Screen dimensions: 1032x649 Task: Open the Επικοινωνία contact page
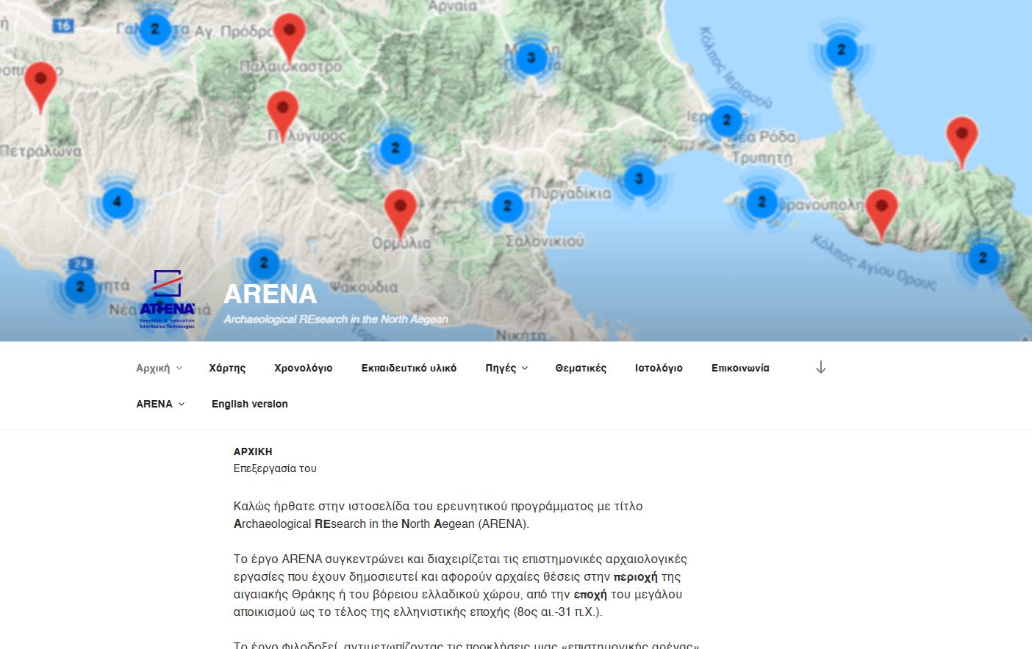(x=740, y=369)
